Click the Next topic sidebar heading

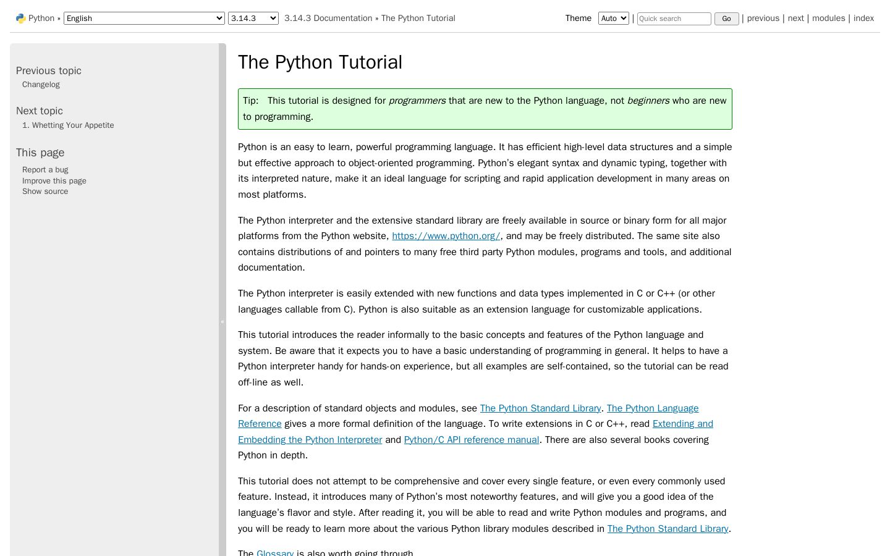pos(40,111)
